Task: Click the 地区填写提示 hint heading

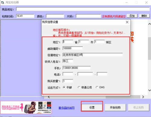Action: pyautogui.click(x=61, y=30)
